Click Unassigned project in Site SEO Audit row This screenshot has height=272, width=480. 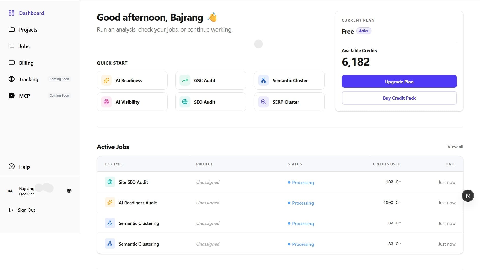point(208,182)
